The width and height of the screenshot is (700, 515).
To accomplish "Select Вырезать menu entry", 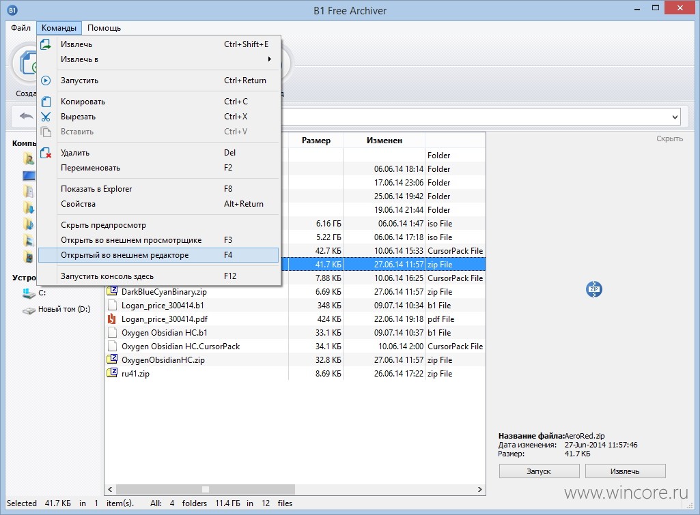I will tap(158, 117).
